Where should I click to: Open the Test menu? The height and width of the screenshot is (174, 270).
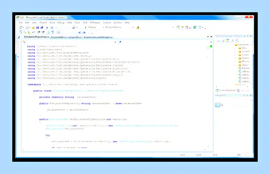click(x=85, y=22)
